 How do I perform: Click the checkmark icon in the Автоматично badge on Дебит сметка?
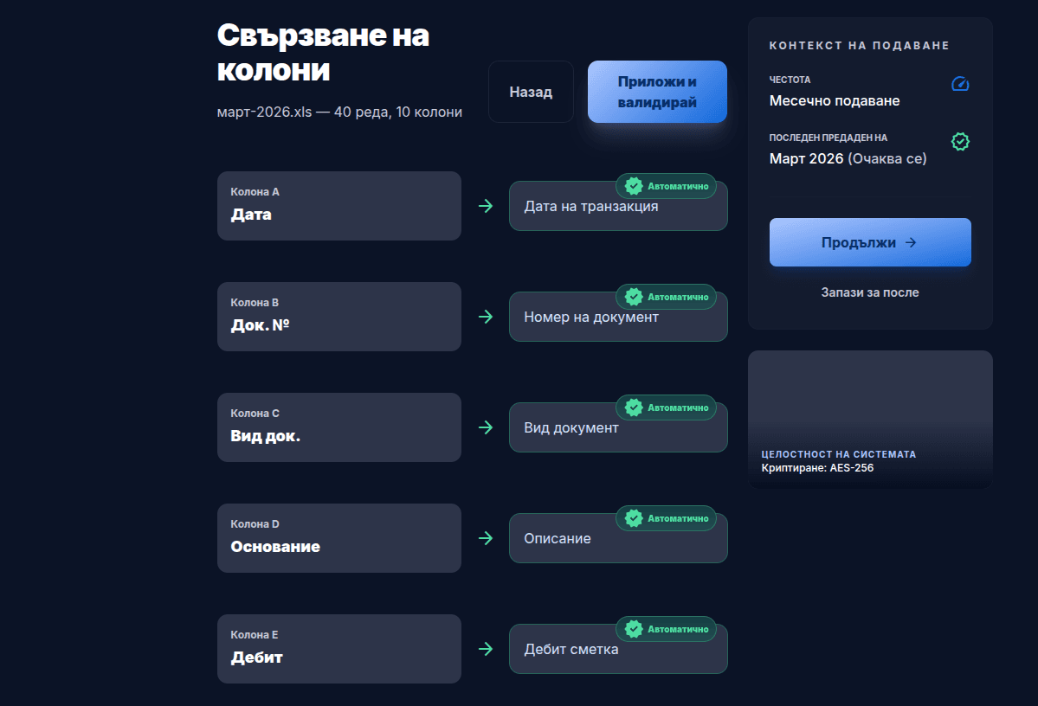pos(634,629)
